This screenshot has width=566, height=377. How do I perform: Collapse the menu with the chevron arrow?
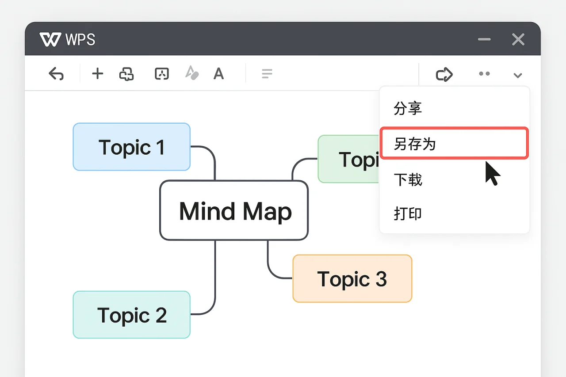(x=518, y=75)
